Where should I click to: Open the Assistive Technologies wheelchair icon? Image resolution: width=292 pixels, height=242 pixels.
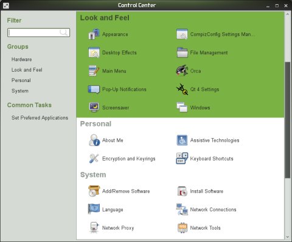tap(182, 140)
